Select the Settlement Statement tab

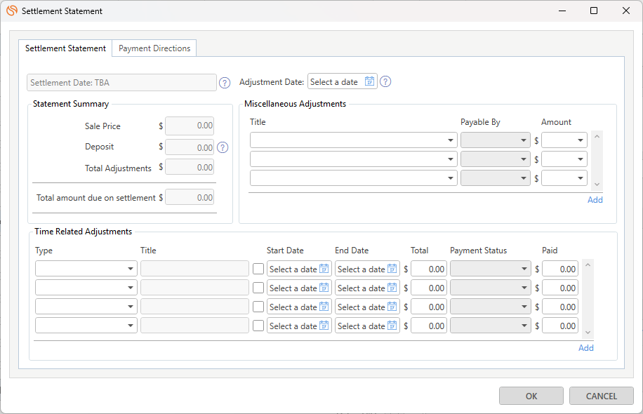pos(65,48)
